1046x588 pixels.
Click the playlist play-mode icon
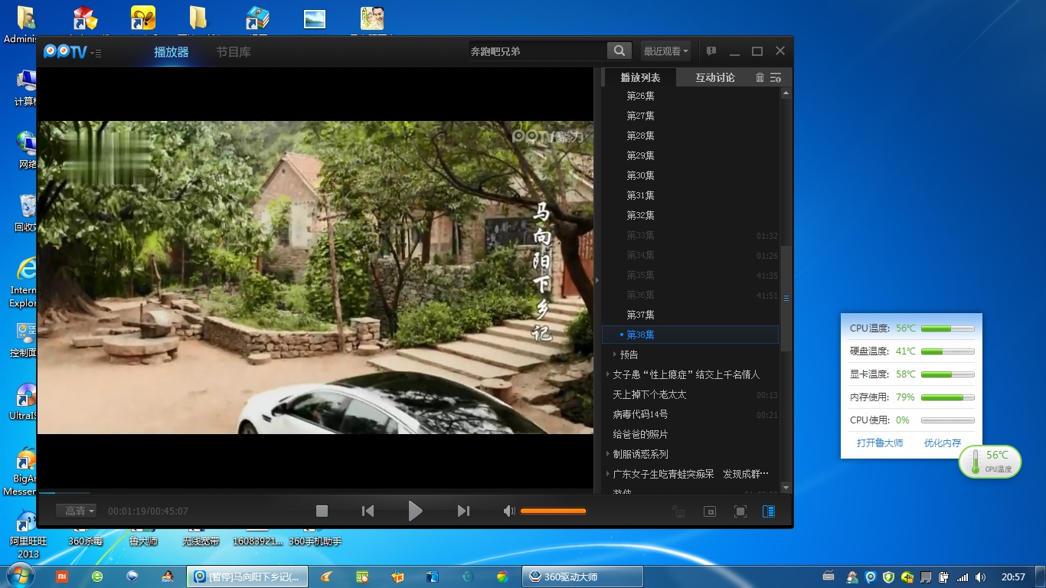point(776,77)
